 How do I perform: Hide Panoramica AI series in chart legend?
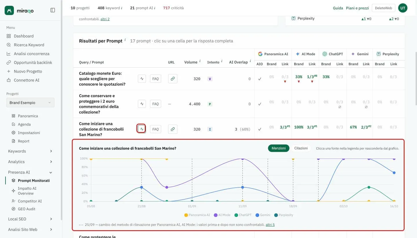pos(197,215)
